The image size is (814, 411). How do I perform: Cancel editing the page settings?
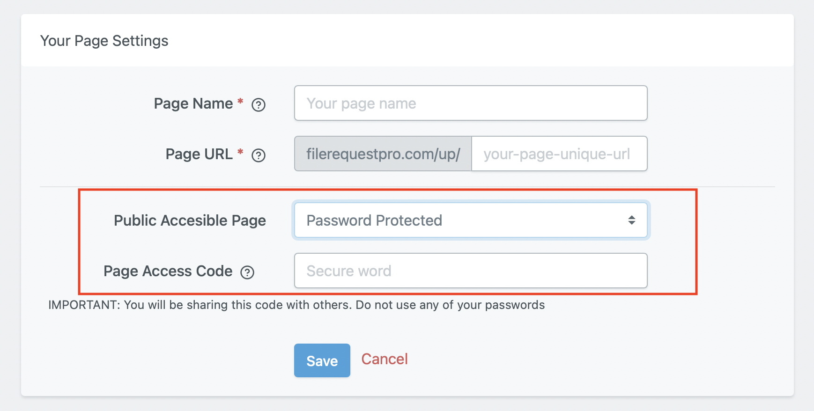click(385, 359)
